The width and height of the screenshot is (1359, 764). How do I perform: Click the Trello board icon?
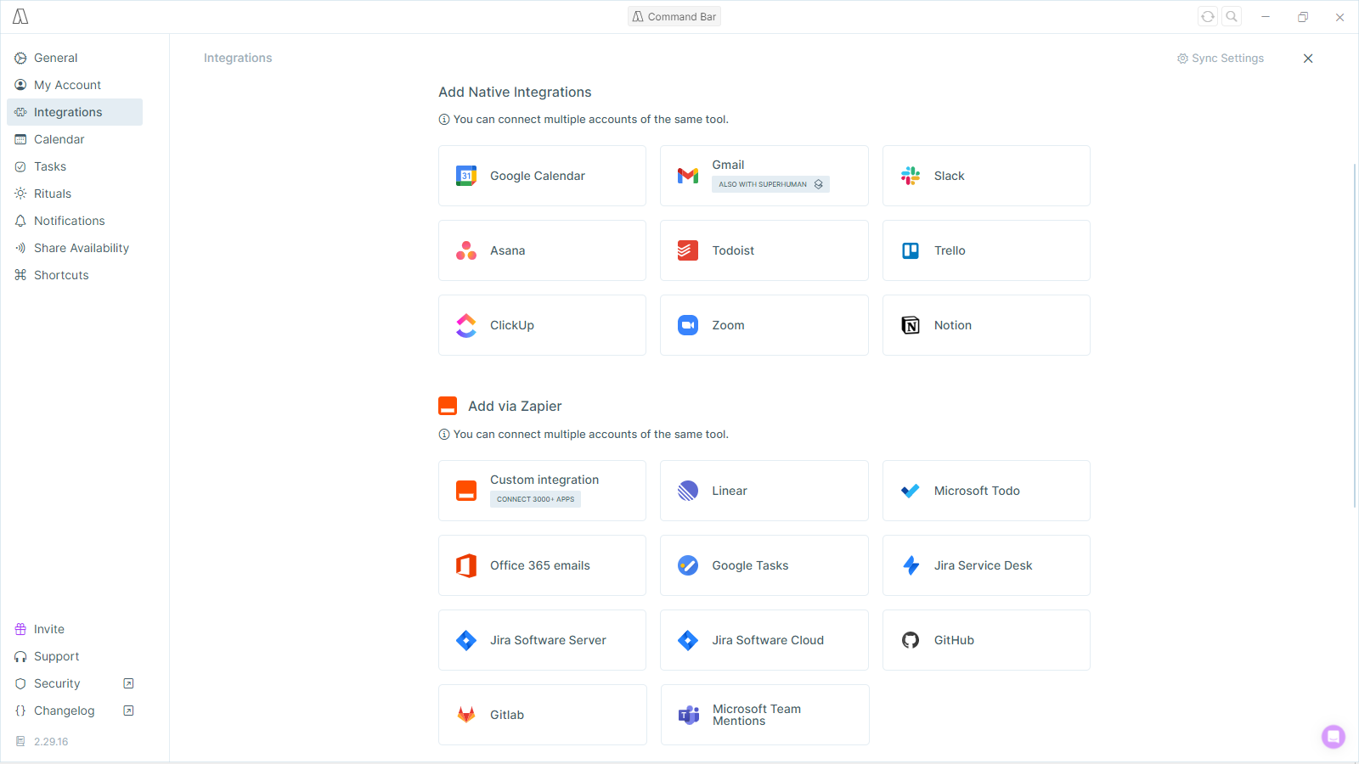(911, 250)
